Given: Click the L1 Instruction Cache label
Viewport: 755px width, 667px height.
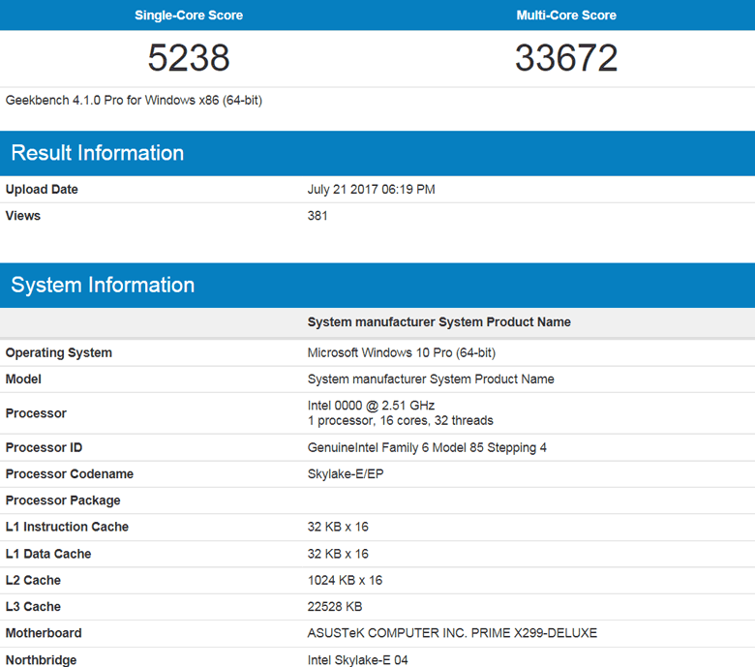Looking at the screenshot, I should pos(67,527).
